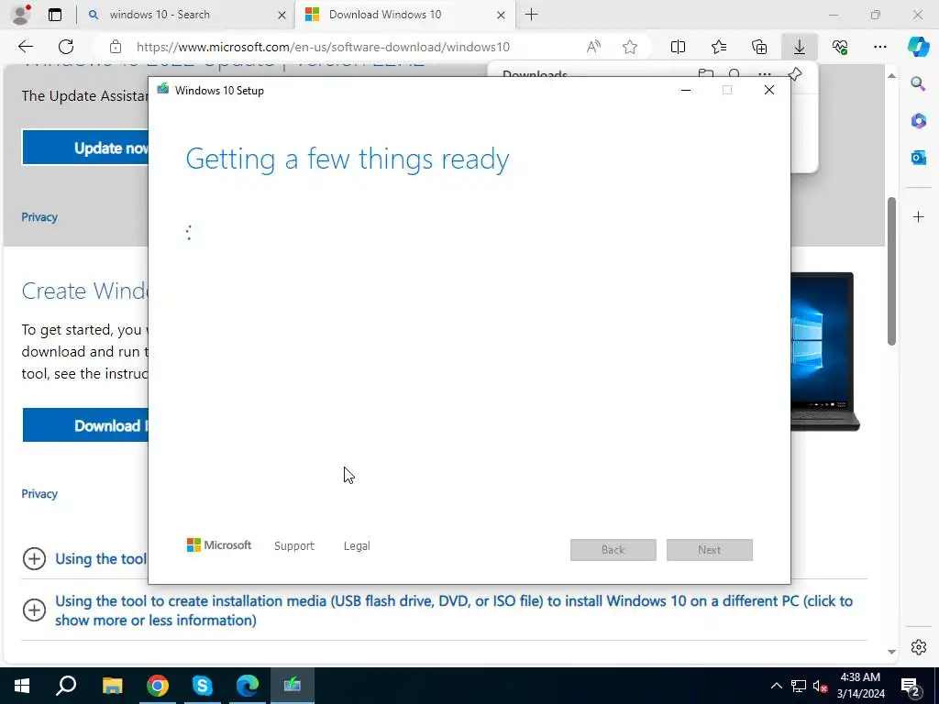This screenshot has width=939, height=704.
Task: Switch to the 'windows 10 - Search' tab
Action: coord(160,15)
